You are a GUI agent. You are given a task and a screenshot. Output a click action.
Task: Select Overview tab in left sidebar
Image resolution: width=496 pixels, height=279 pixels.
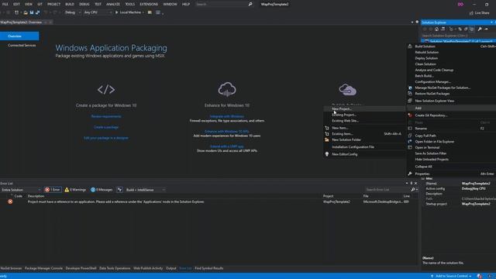(x=19, y=36)
